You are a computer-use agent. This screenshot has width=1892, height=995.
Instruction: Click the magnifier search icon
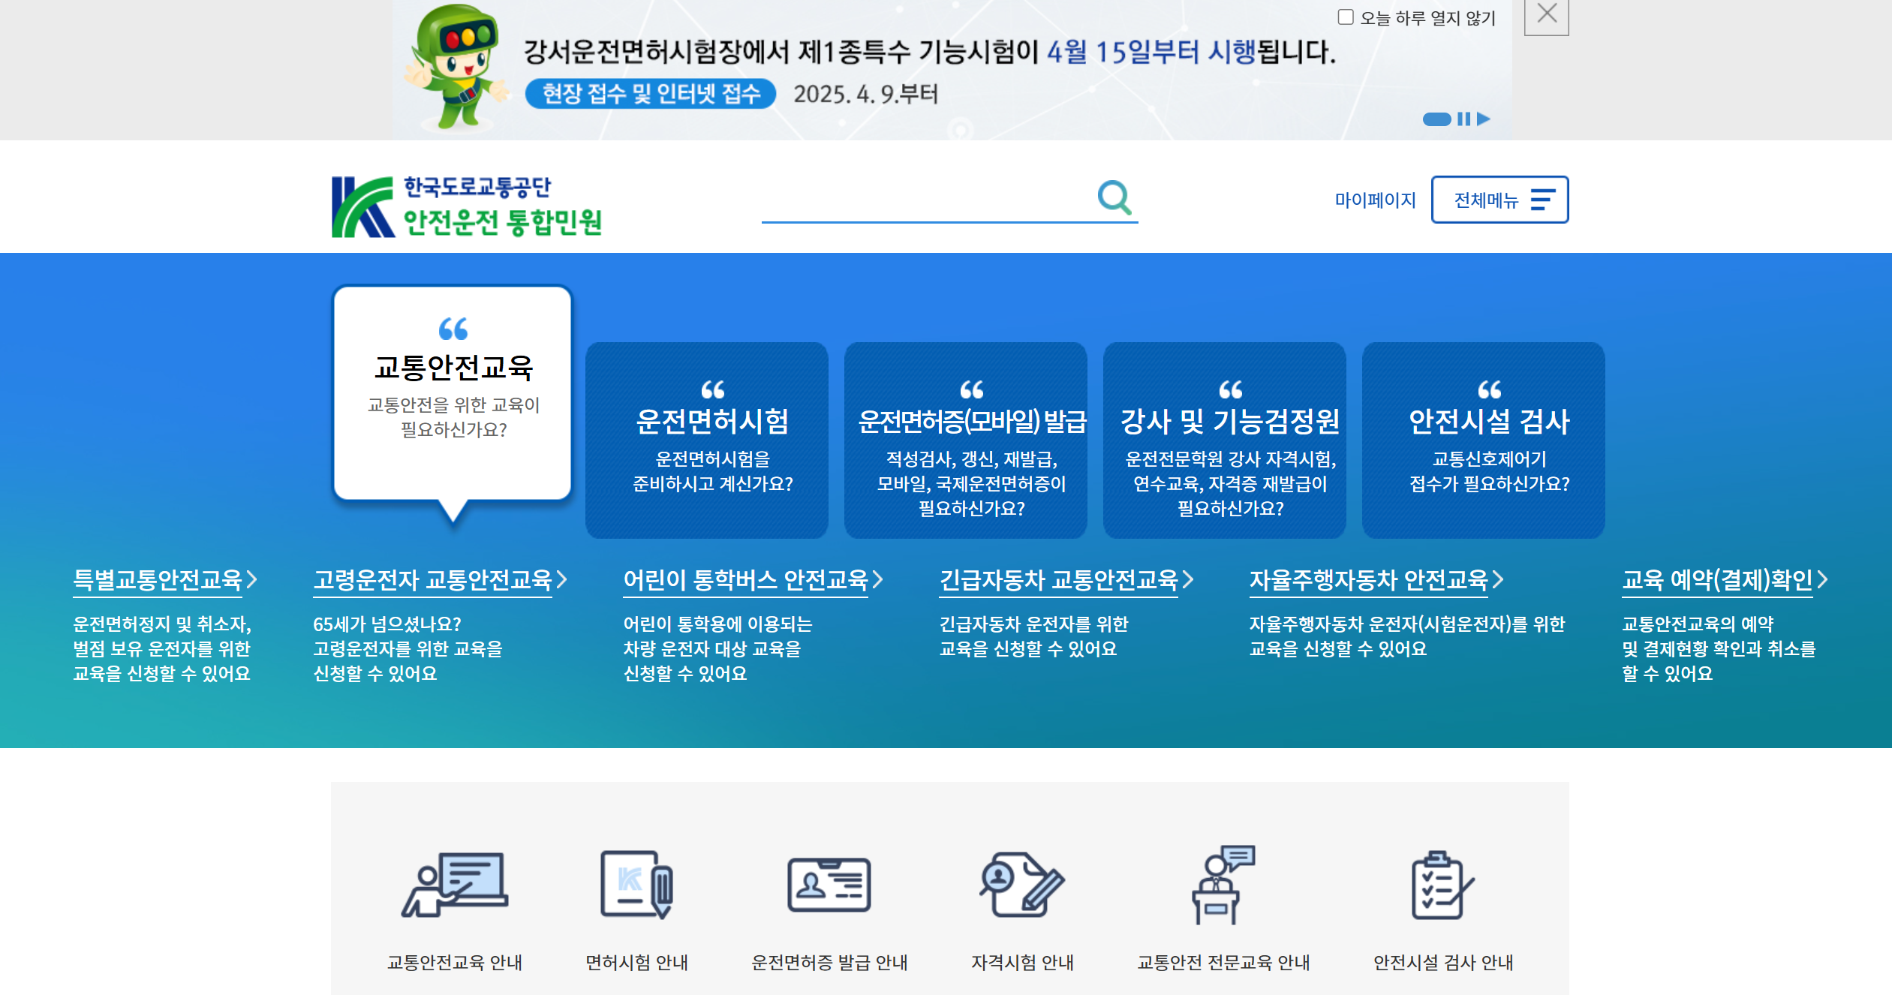point(1114,197)
